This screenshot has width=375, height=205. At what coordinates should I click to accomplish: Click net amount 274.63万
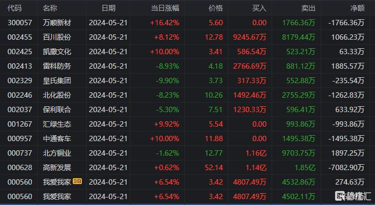350,182
